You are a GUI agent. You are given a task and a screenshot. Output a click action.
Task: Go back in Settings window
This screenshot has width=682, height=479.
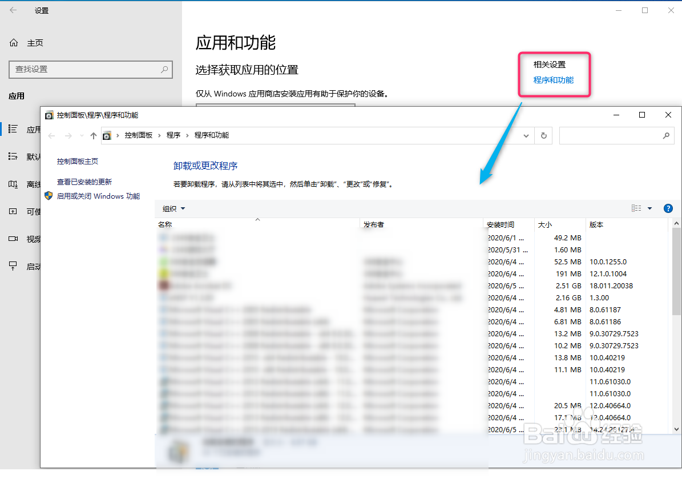tap(13, 10)
